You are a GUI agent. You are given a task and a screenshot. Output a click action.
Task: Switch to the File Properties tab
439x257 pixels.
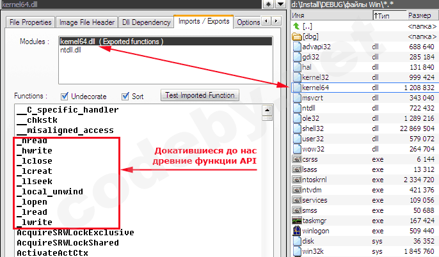[29, 22]
